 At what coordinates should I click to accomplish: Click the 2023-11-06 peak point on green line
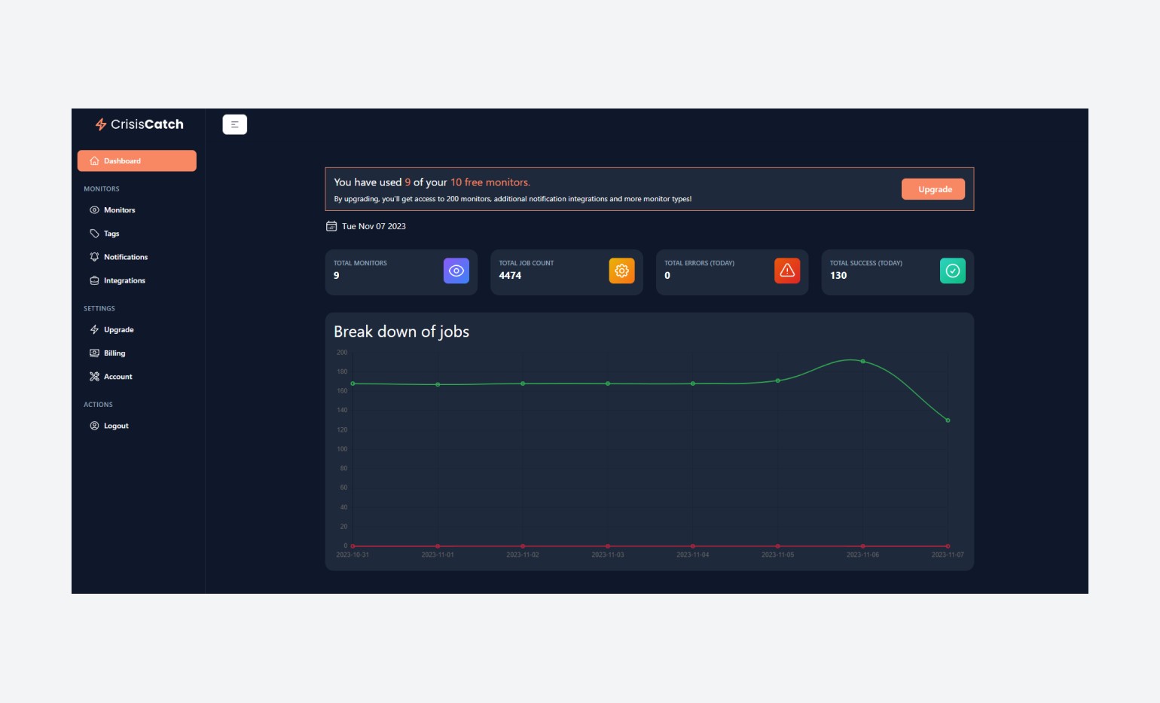click(862, 362)
